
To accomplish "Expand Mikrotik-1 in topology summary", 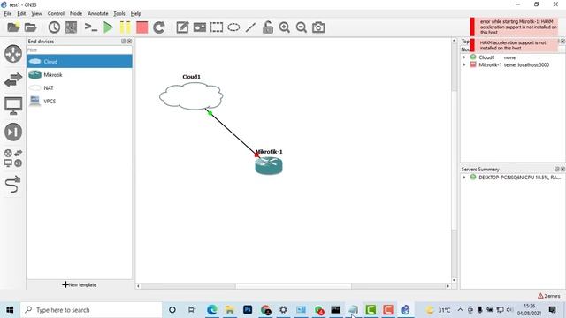I will [464, 64].
